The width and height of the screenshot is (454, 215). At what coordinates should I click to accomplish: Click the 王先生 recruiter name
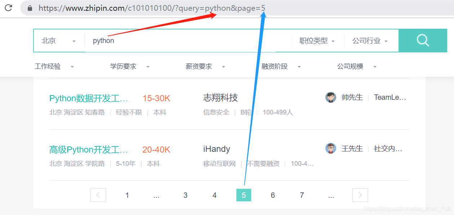(352, 148)
